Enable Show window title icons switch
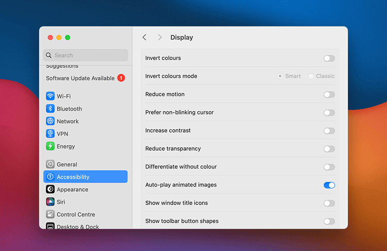This screenshot has height=251, width=387. pos(329,203)
